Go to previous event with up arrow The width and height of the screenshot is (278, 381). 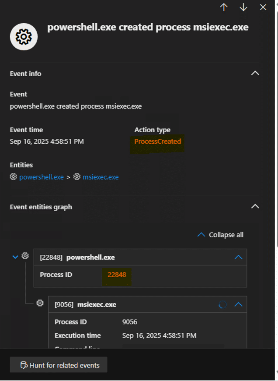point(224,7)
